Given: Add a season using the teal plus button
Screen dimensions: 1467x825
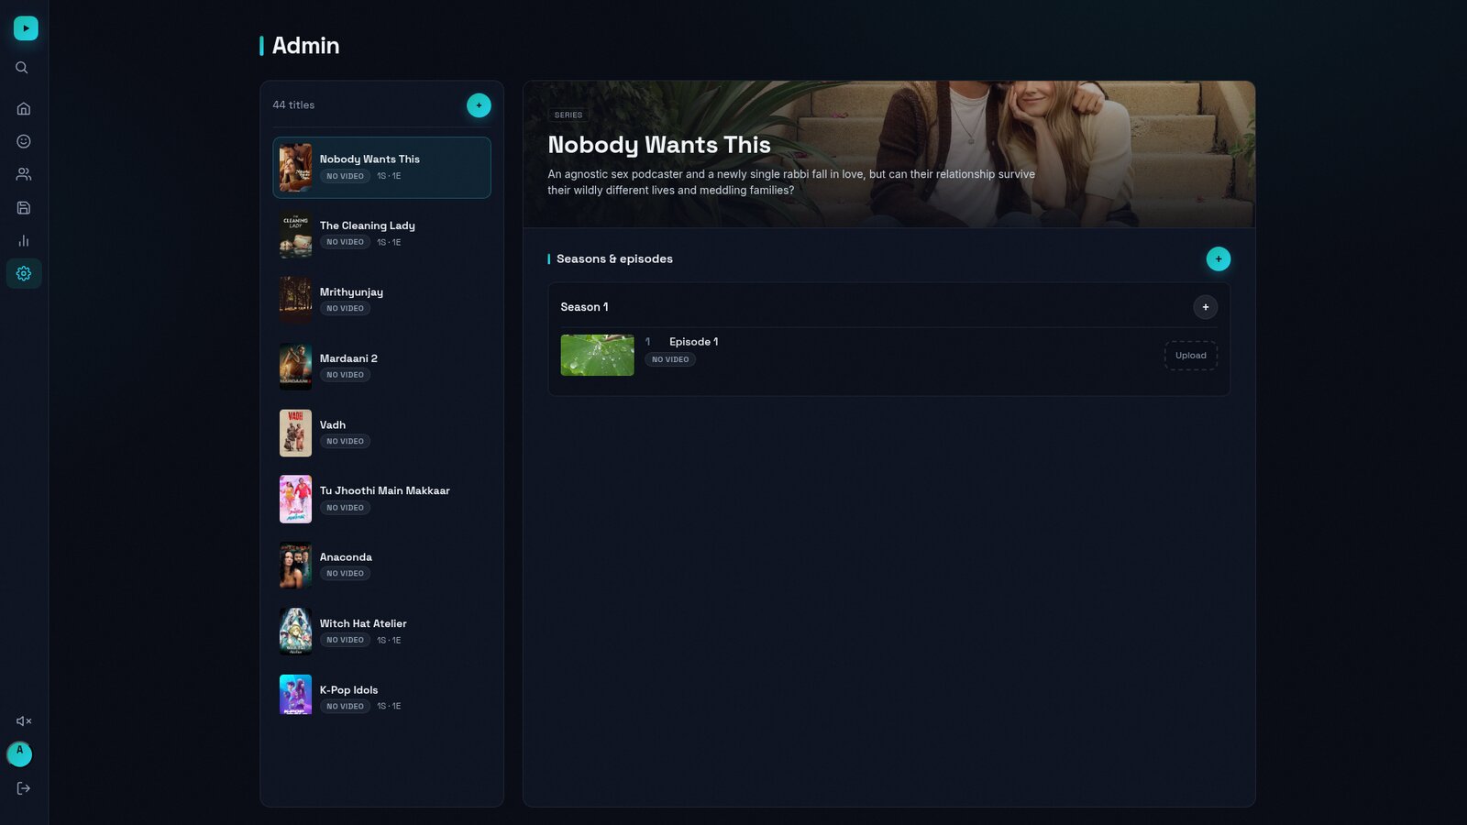Looking at the screenshot, I should (1218, 258).
